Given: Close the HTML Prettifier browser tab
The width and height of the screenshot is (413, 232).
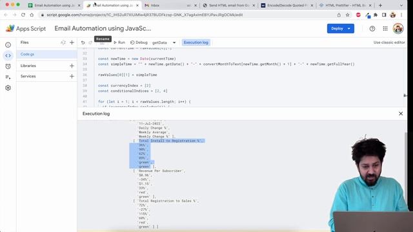Looking at the screenshot, I should (370, 5).
